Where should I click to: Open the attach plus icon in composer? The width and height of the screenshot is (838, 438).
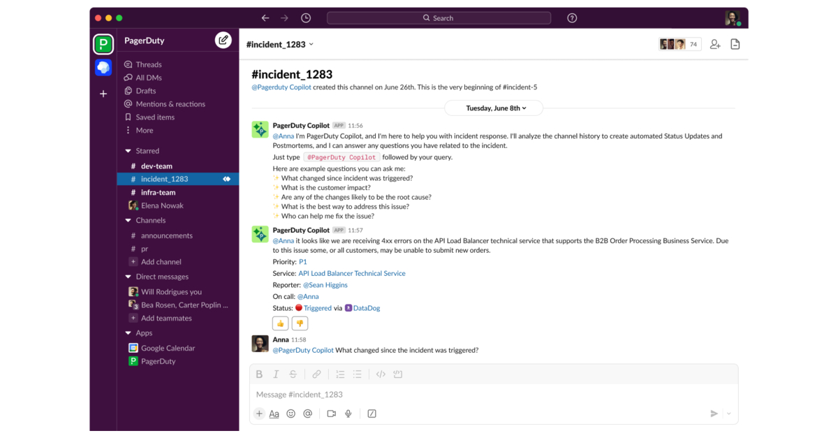(x=258, y=414)
